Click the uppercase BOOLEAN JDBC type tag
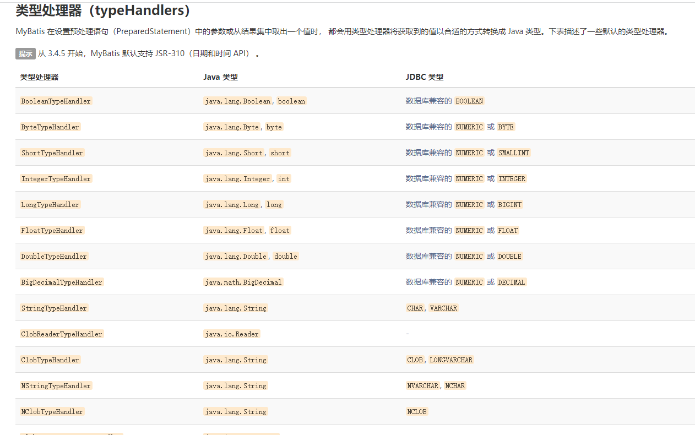 (470, 101)
